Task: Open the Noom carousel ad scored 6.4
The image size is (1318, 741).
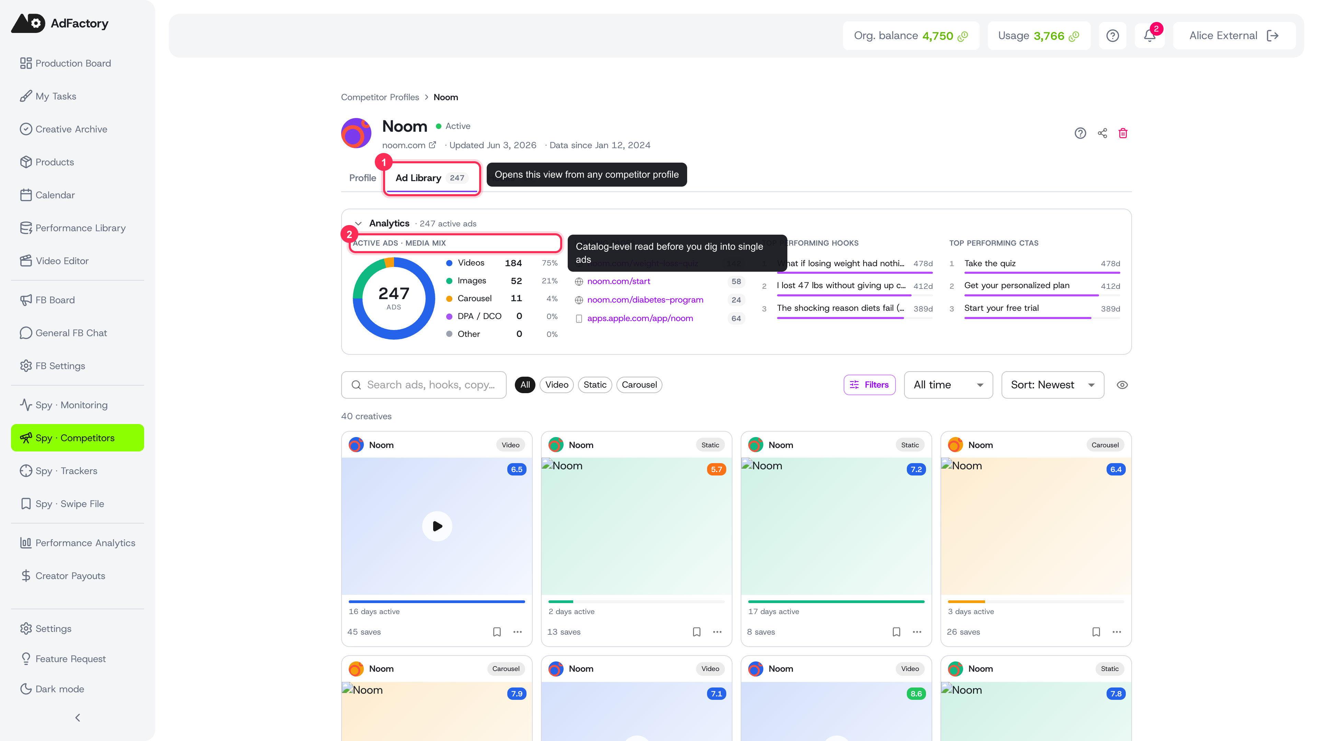Action: pos(1036,526)
